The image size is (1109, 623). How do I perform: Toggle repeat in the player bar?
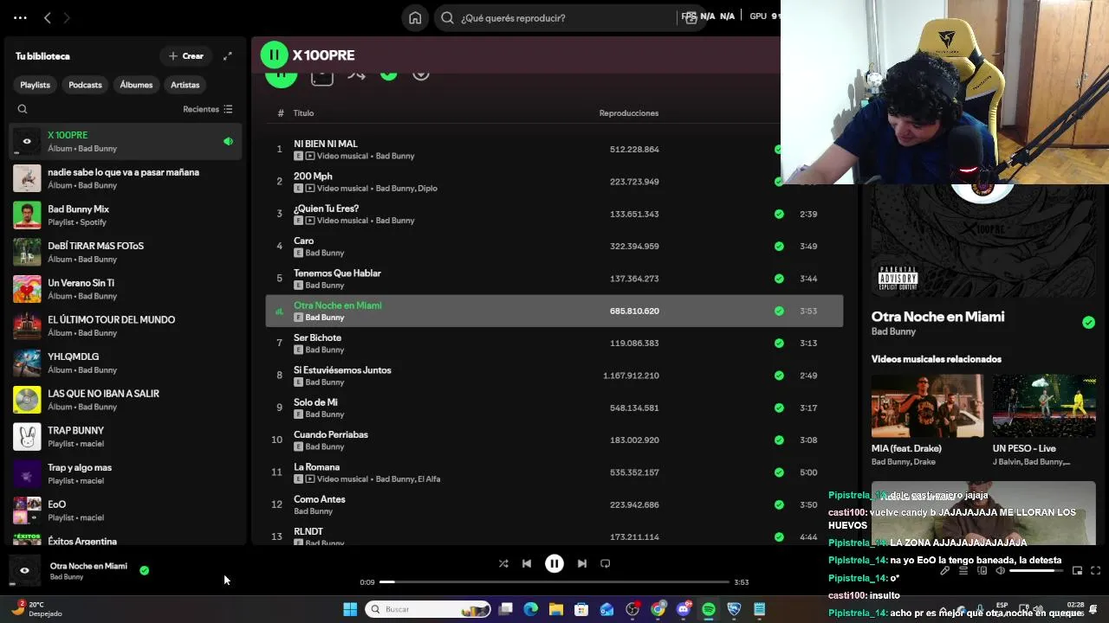(x=606, y=563)
